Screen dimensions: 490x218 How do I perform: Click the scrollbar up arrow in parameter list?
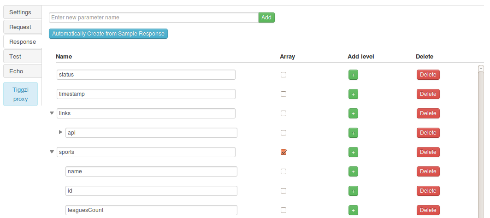(x=481, y=69)
